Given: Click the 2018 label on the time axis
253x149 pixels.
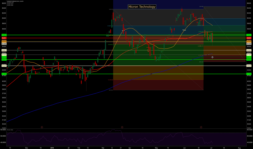Looking at the screenshot, I should 52,148.
